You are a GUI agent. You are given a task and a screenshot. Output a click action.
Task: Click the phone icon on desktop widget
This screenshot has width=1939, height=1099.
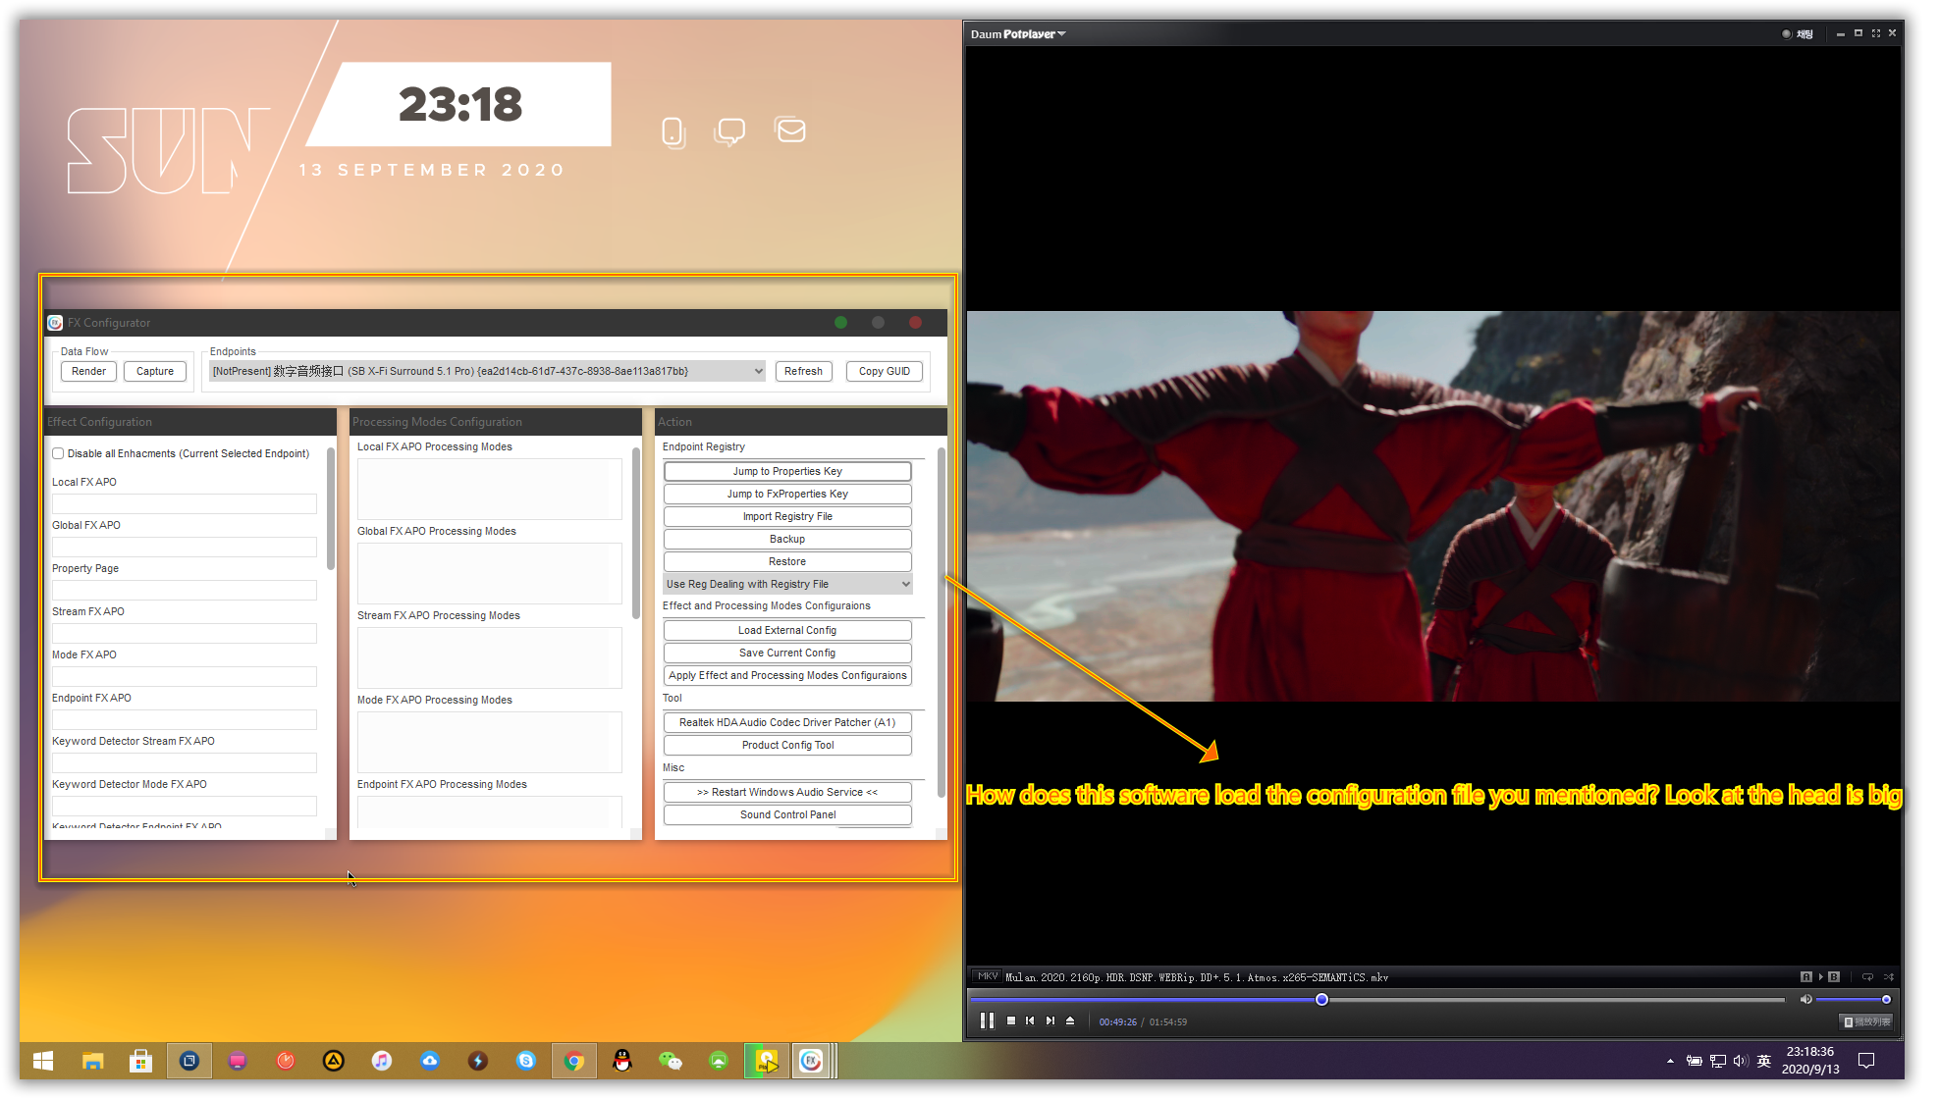coord(673,132)
